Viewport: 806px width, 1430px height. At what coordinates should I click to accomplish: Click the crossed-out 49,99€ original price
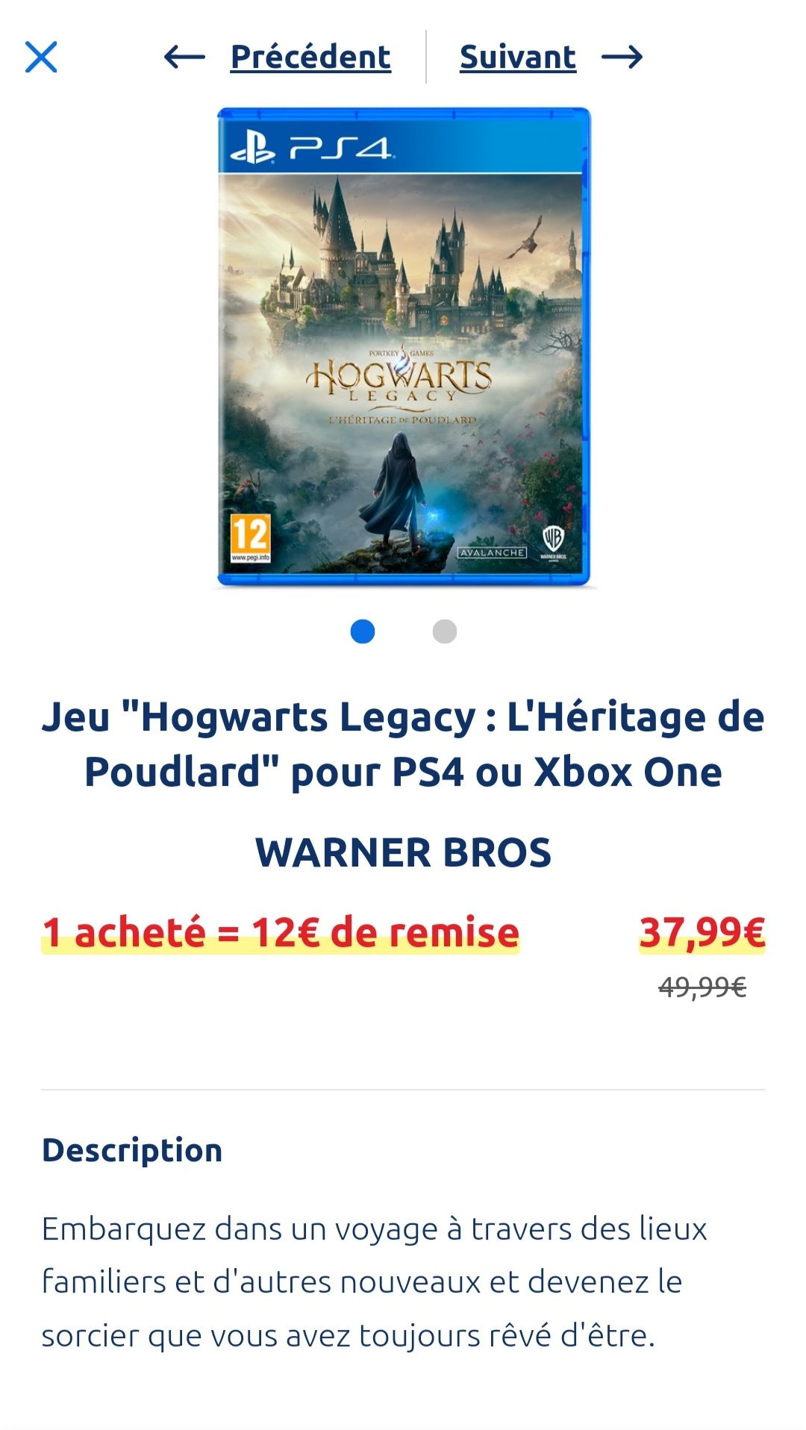[702, 987]
